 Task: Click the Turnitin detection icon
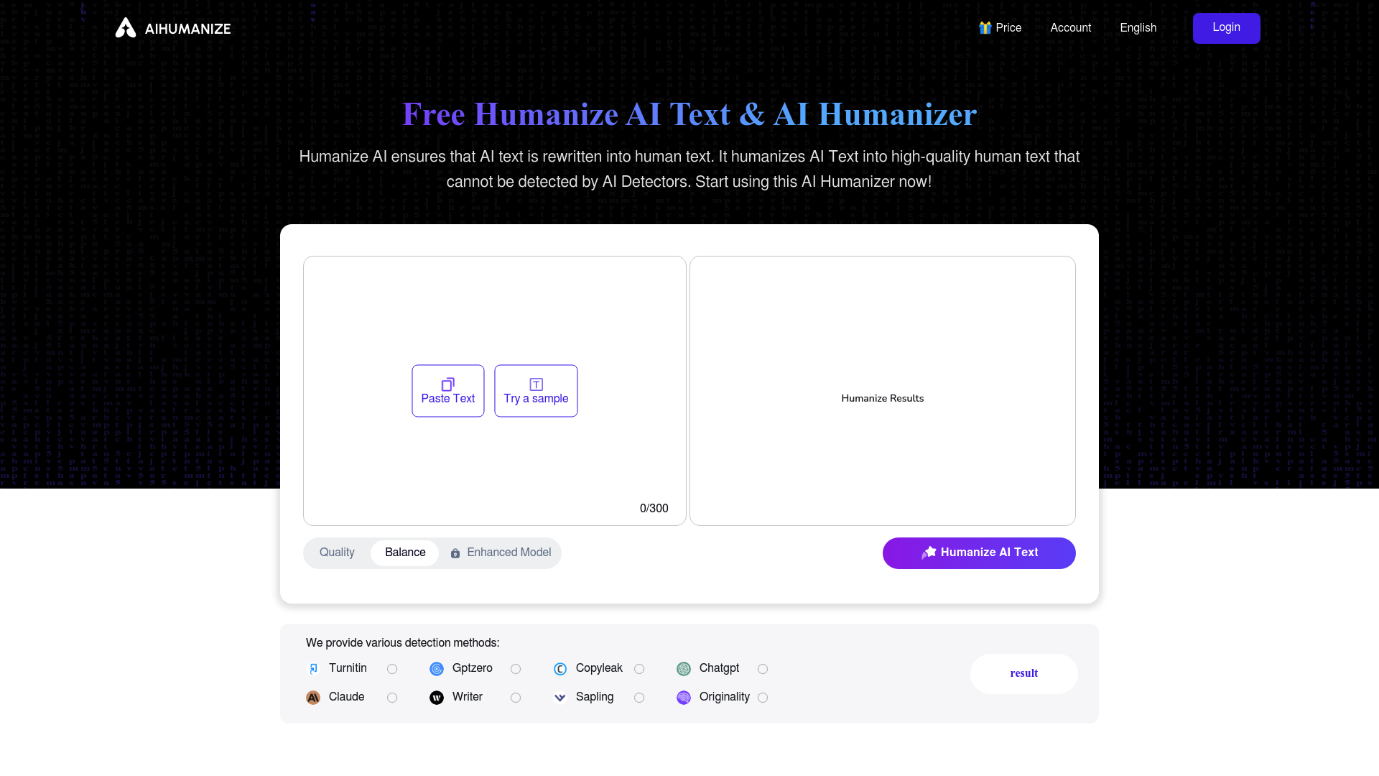(x=312, y=669)
